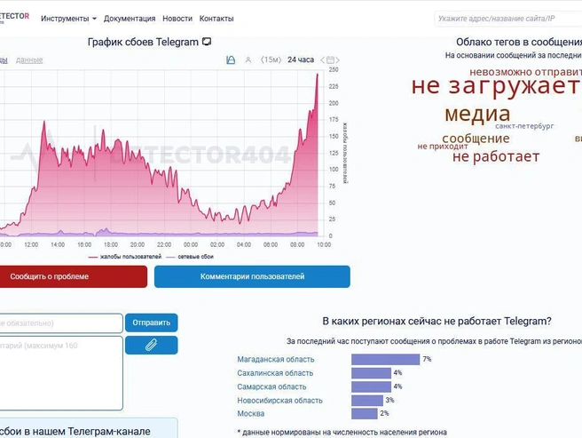582x438 pixels.
Task: Click the Магаданская область 7% bar
Action: click(385, 359)
